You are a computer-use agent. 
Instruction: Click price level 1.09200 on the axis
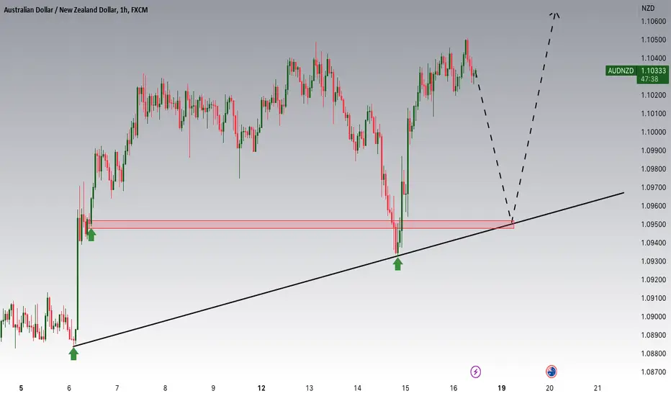(653, 279)
